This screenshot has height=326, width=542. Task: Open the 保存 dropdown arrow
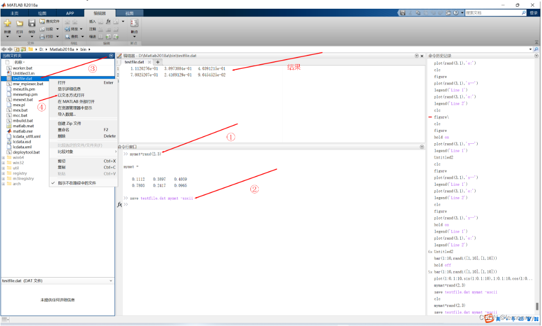32,36
